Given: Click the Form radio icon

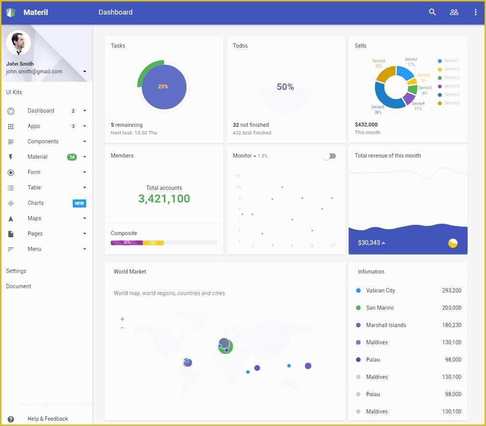Looking at the screenshot, I should pyautogui.click(x=11, y=173).
